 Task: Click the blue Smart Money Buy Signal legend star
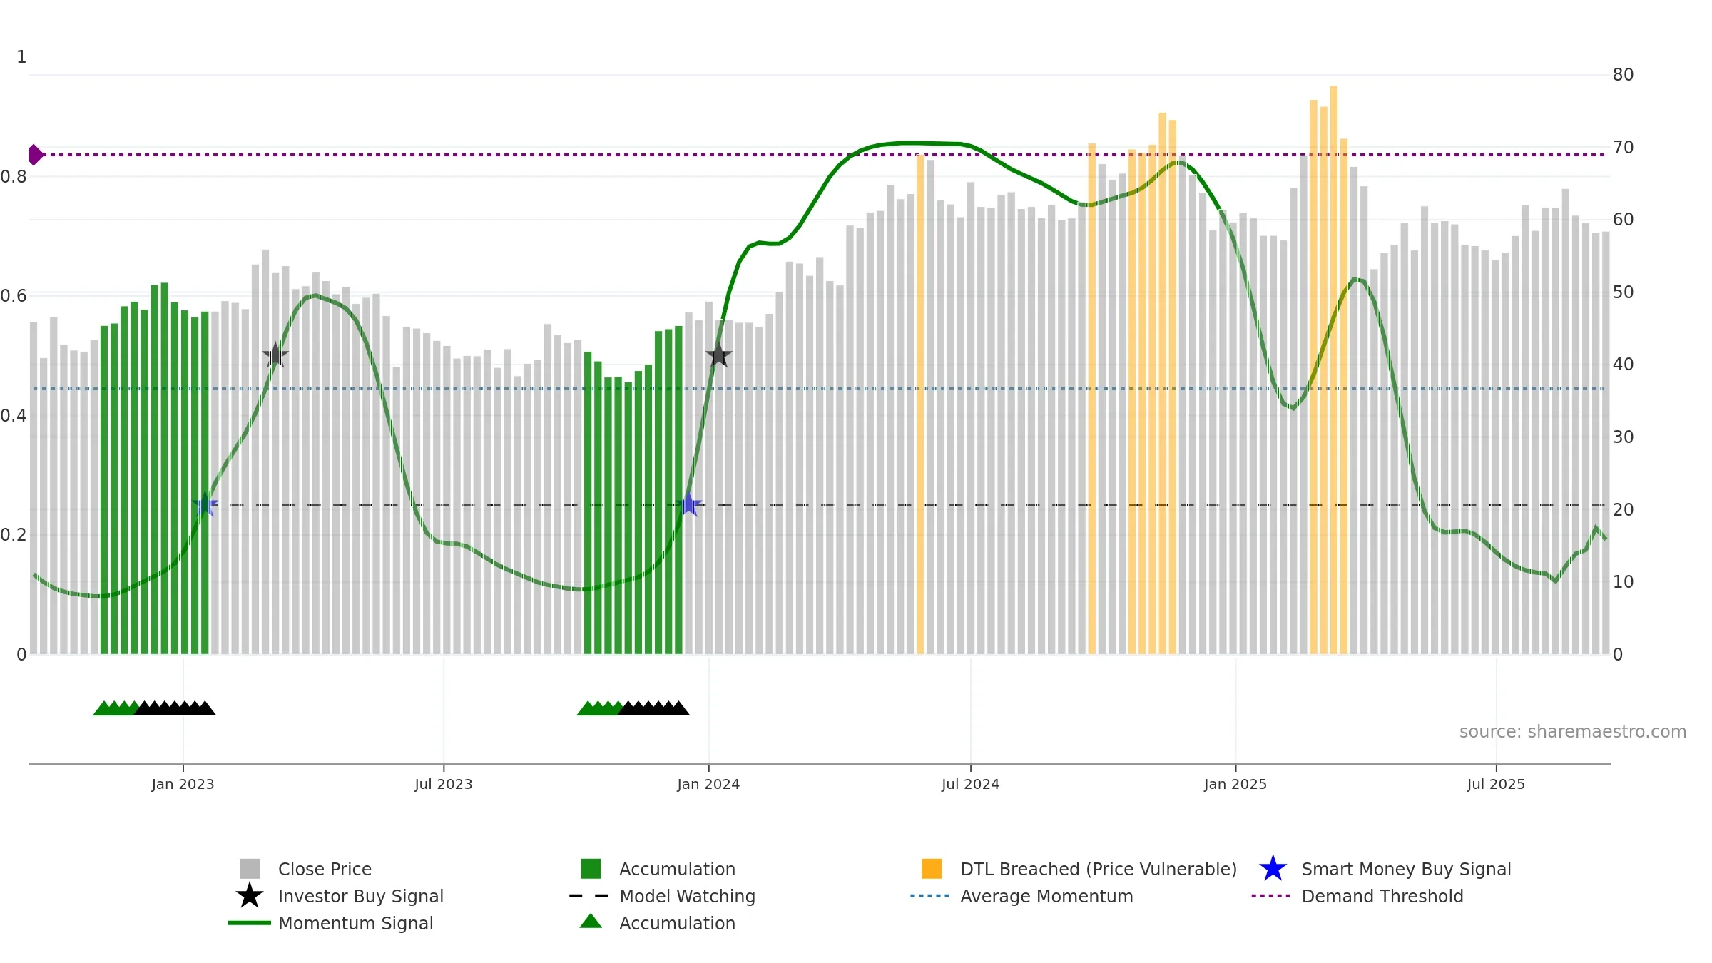pyautogui.click(x=1273, y=869)
